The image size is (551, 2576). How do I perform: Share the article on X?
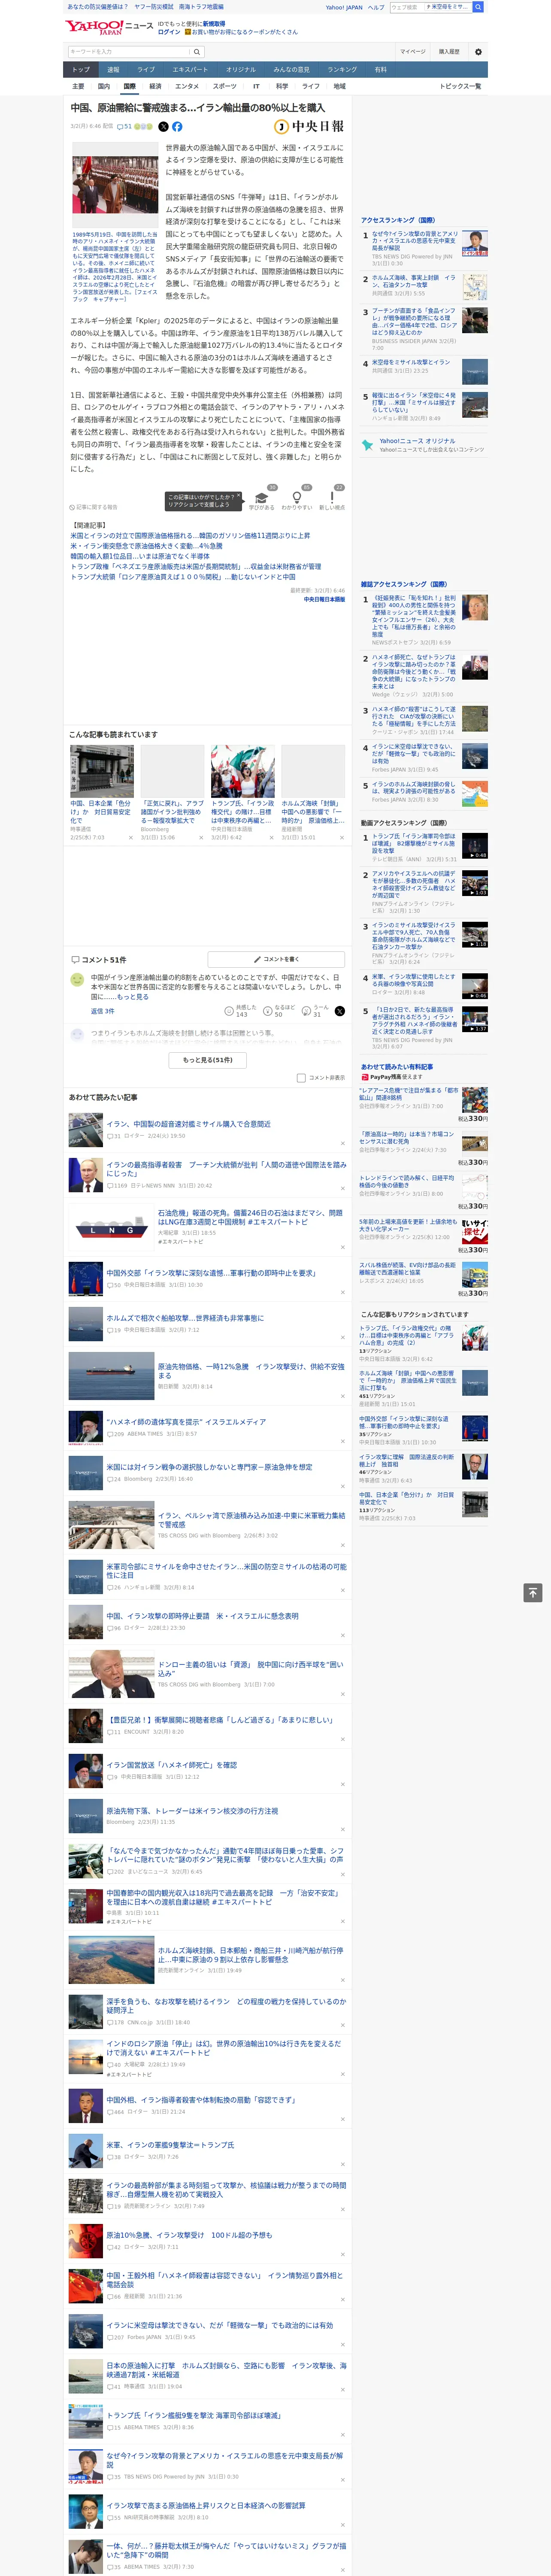pyautogui.click(x=163, y=127)
